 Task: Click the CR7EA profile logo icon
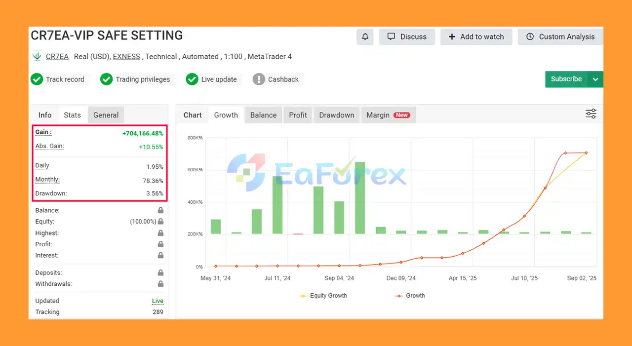(37, 57)
